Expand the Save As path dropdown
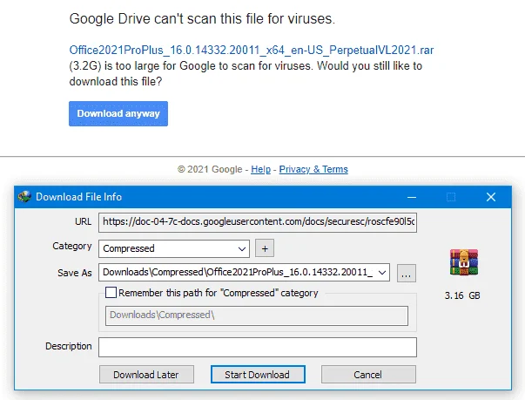 click(x=382, y=273)
